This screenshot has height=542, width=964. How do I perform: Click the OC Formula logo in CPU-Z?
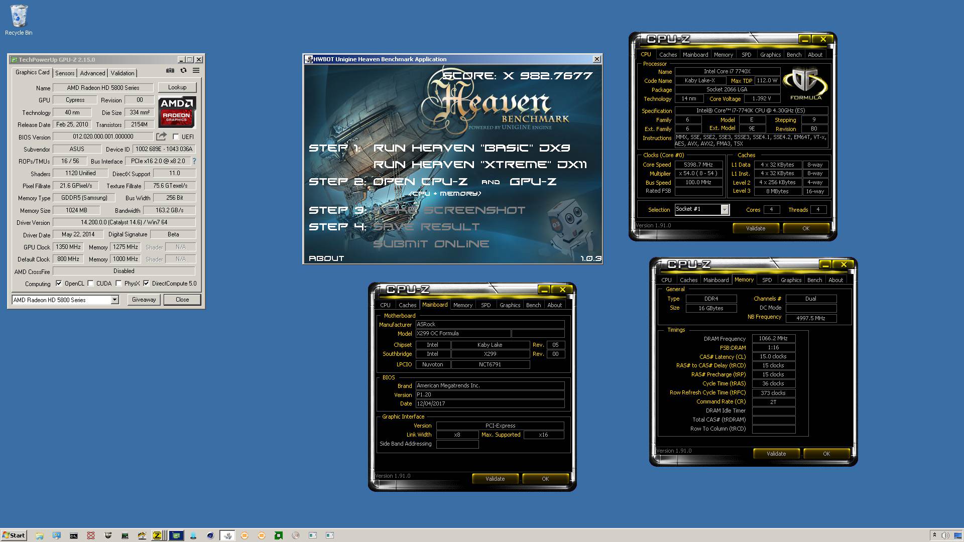point(806,84)
